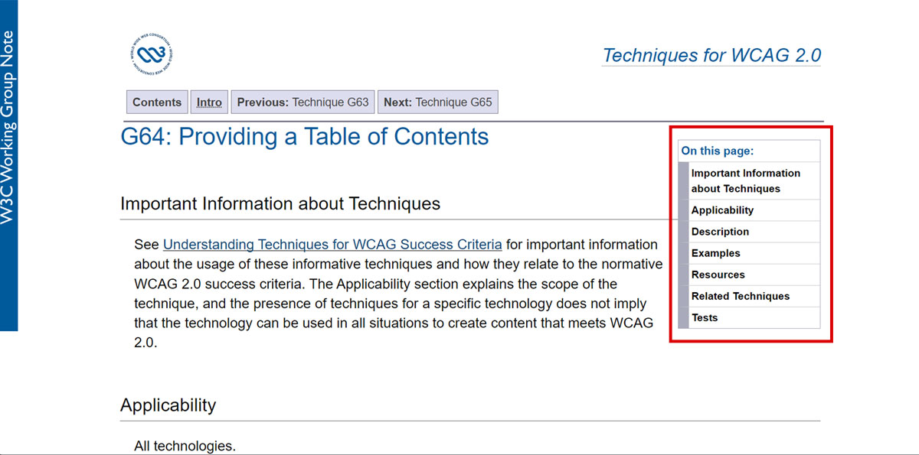The height and width of the screenshot is (455, 919).
Task: Open the Techniques for WCAG 2.0 title link
Action: pos(711,56)
